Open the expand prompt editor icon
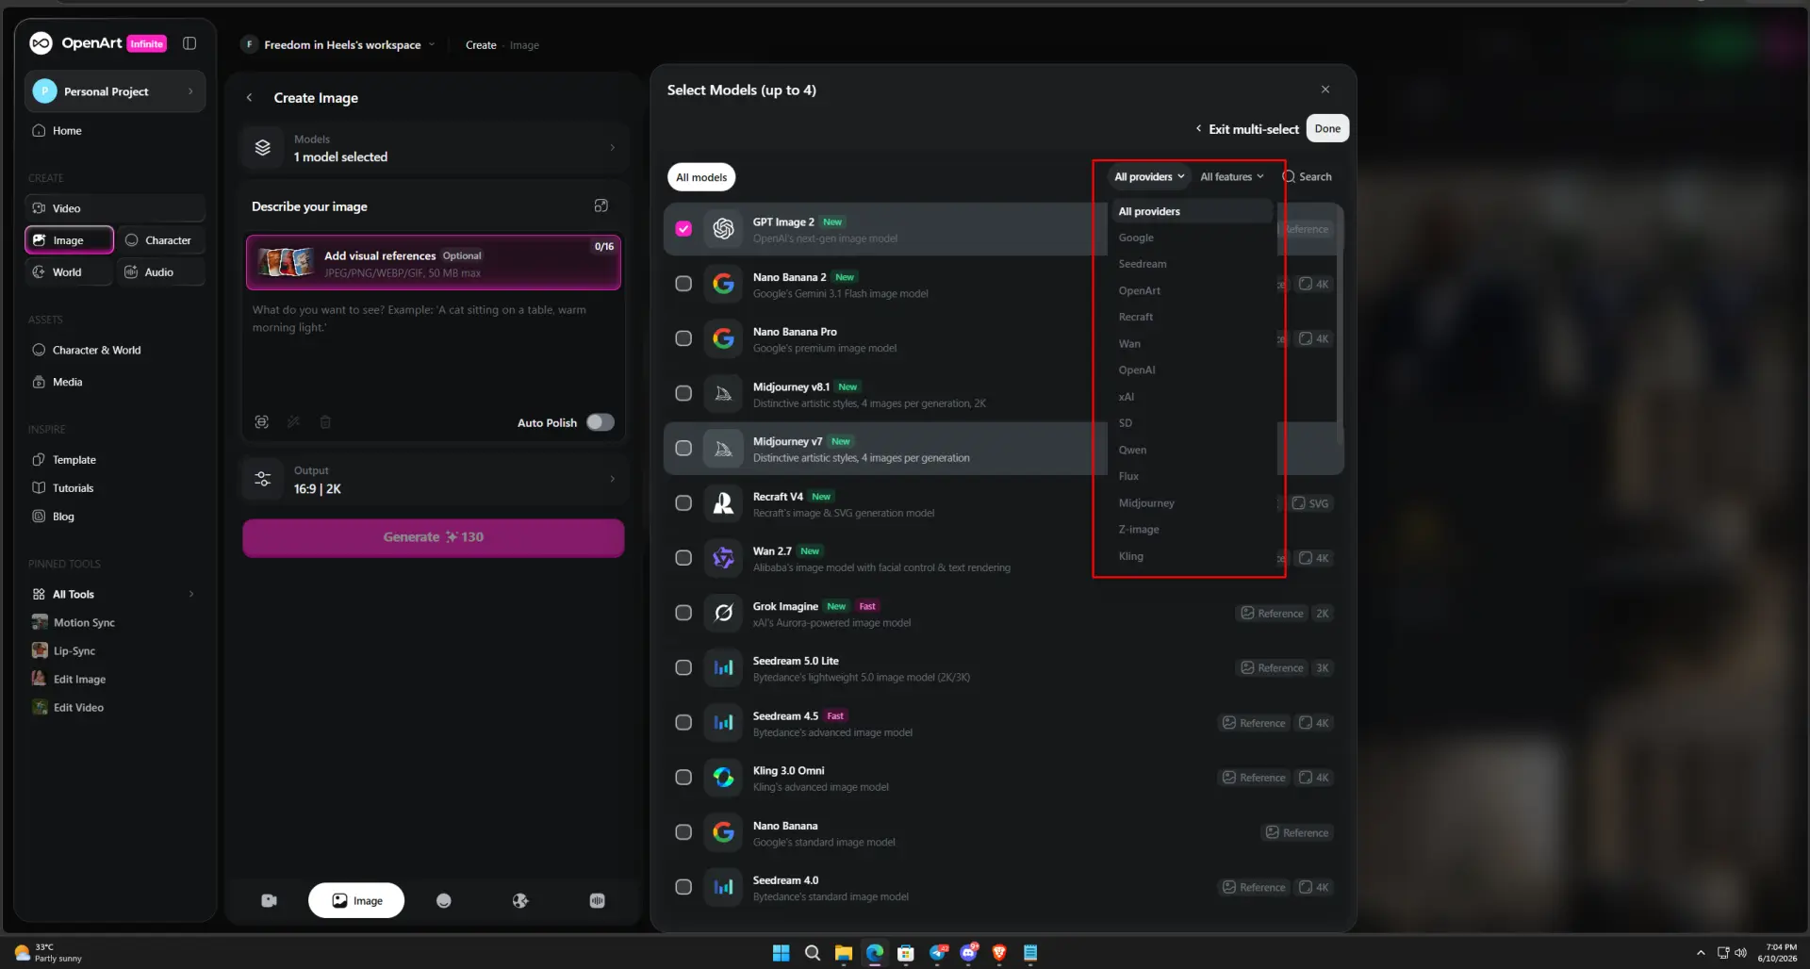Image resolution: width=1810 pixels, height=969 pixels. (601, 206)
